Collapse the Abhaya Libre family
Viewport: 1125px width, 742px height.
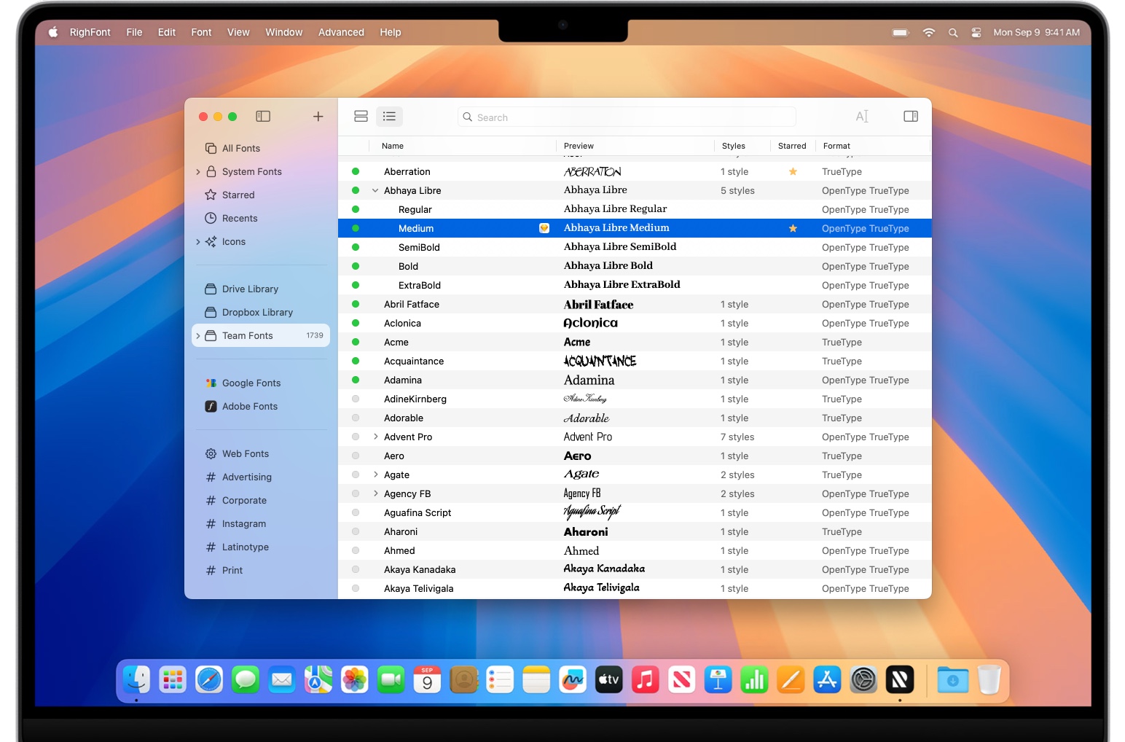coord(375,190)
